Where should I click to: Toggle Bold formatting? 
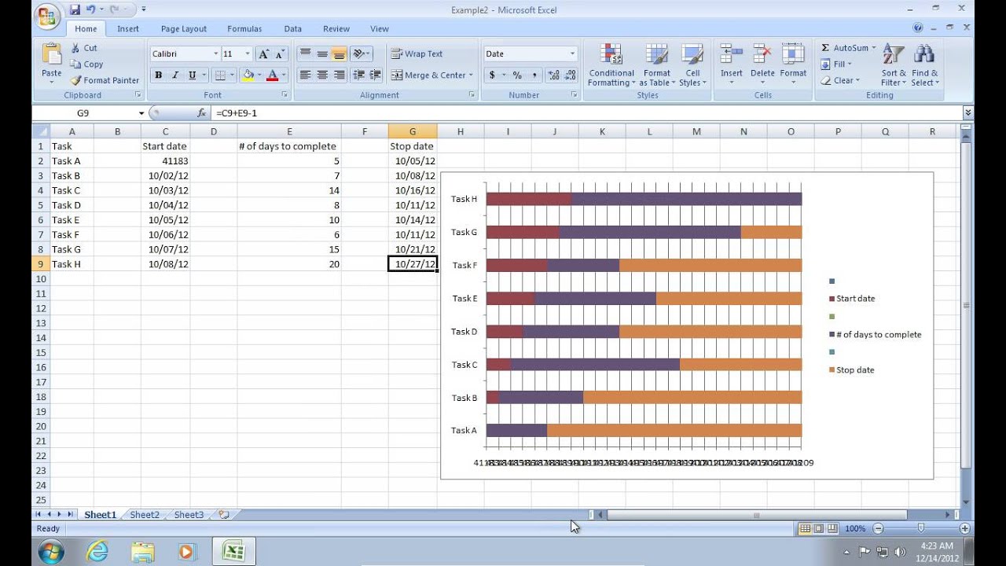point(159,75)
